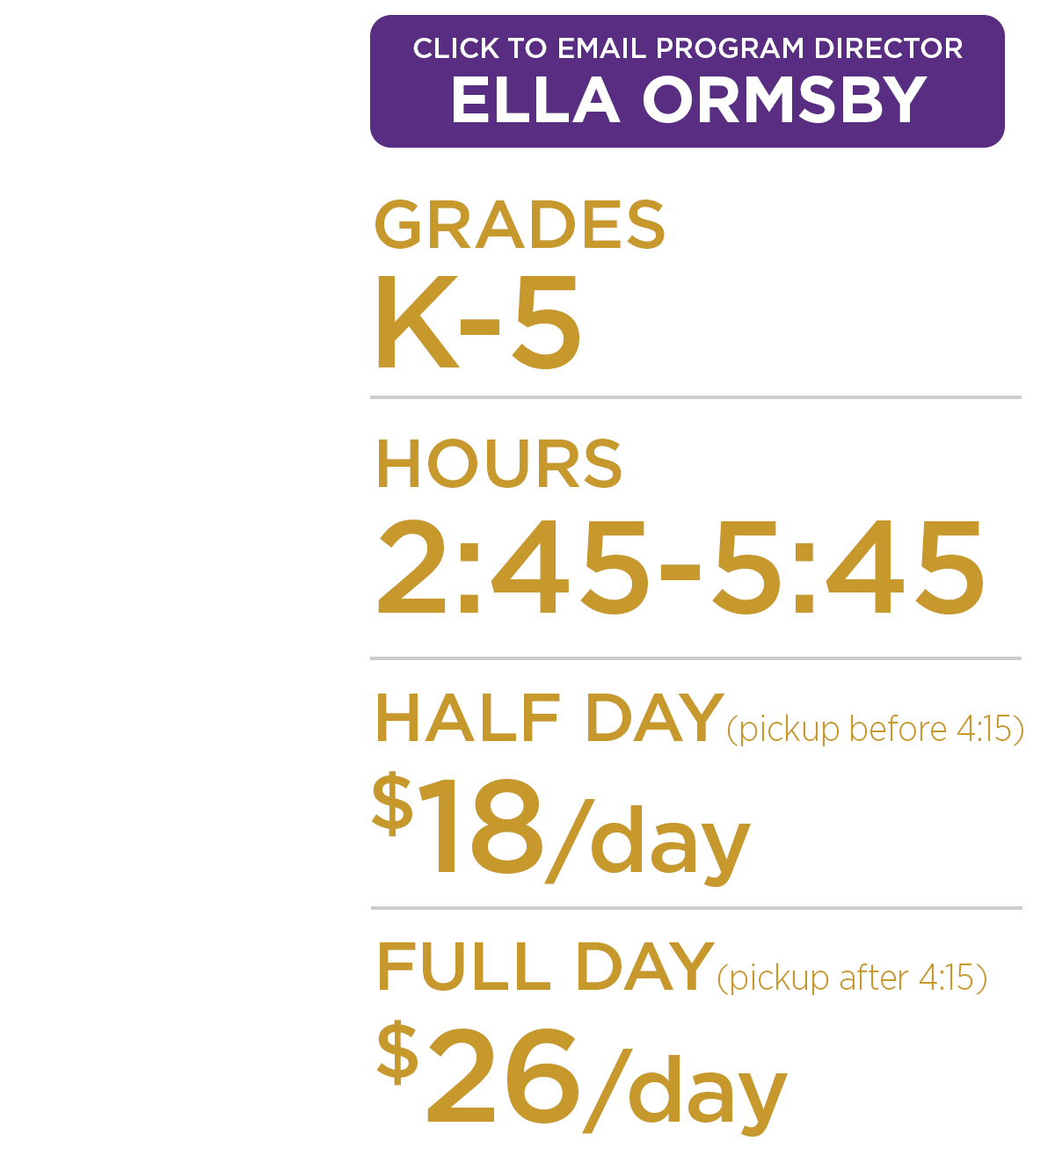
Task: Click the GRADES heading
Action: pos(520,224)
